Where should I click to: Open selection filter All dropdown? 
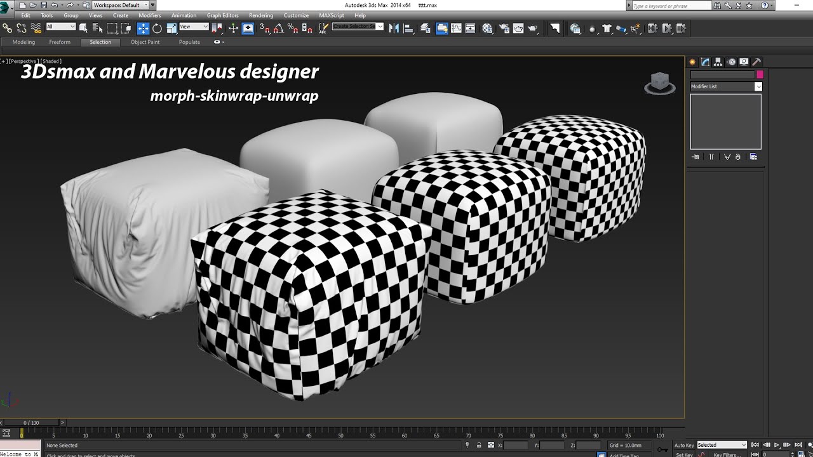pyautogui.click(x=61, y=27)
